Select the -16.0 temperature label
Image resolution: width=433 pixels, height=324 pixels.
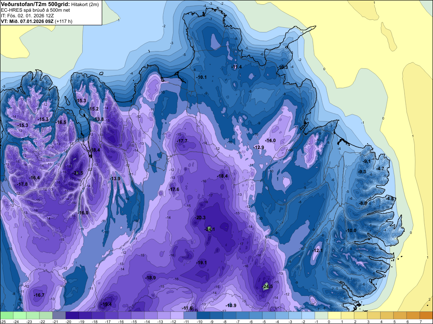click(x=83, y=213)
